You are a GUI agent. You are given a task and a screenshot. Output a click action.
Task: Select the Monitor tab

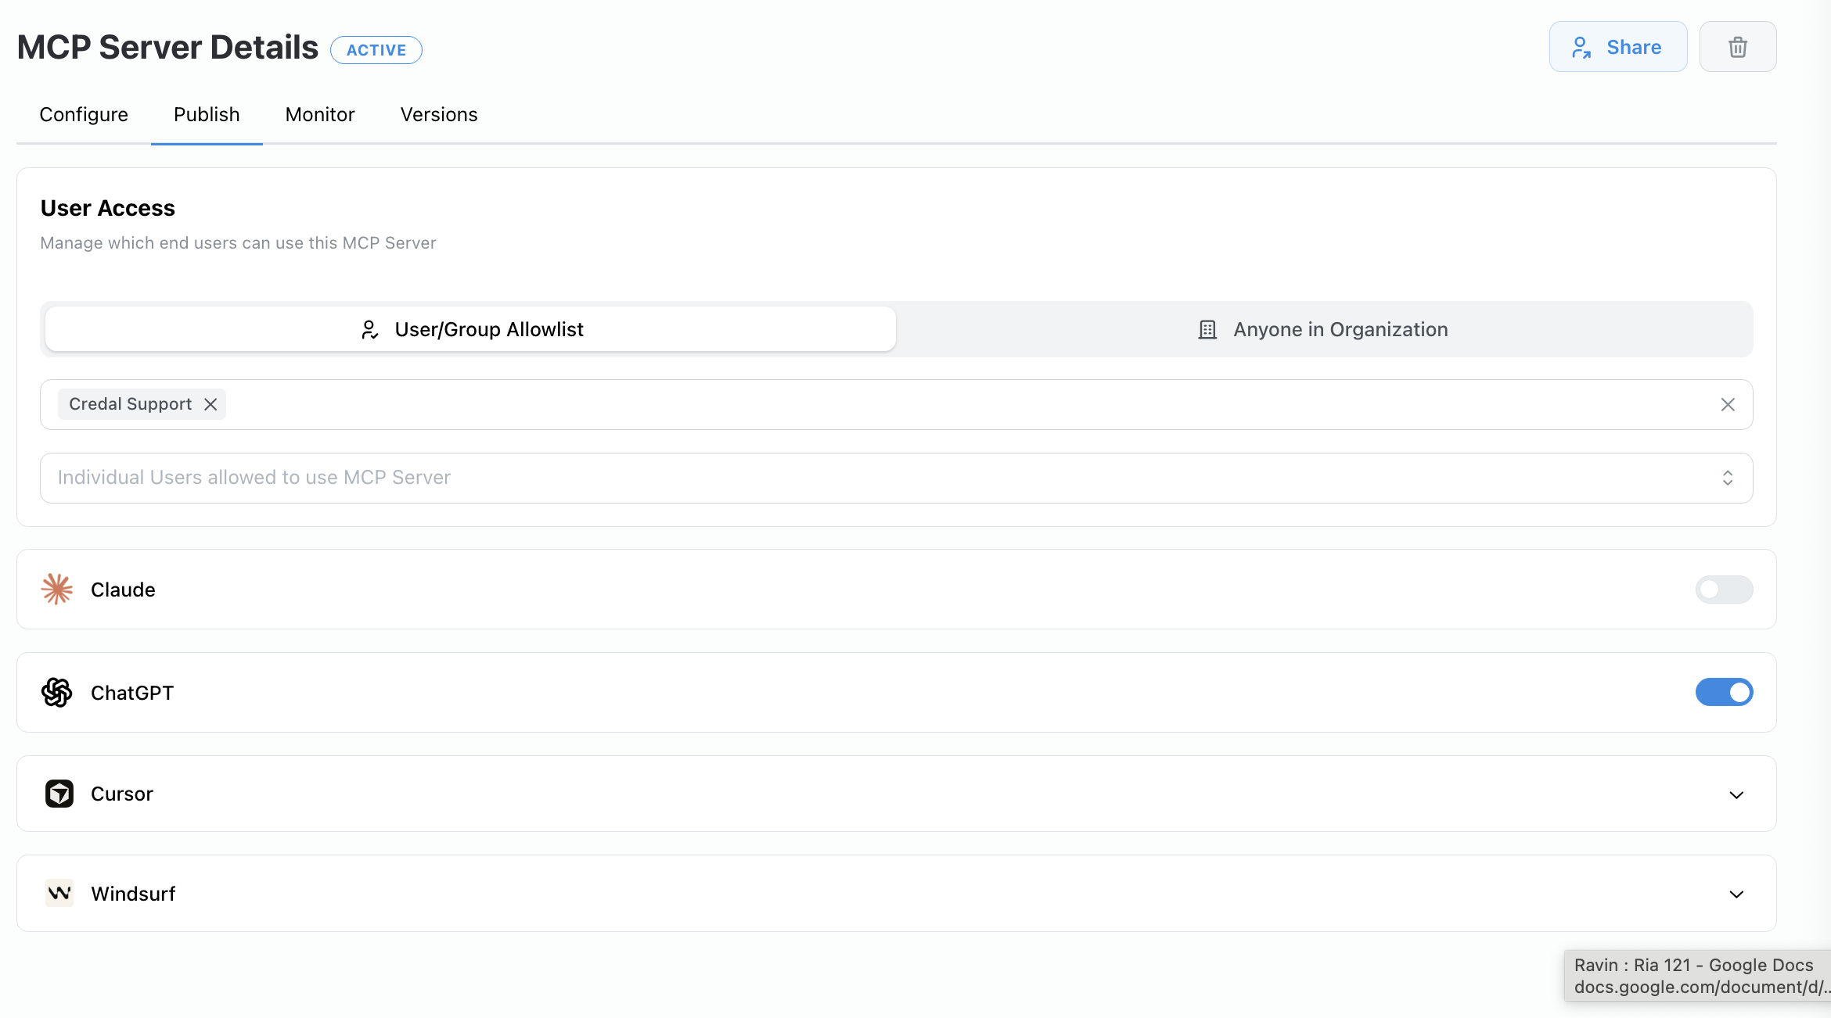(x=320, y=114)
